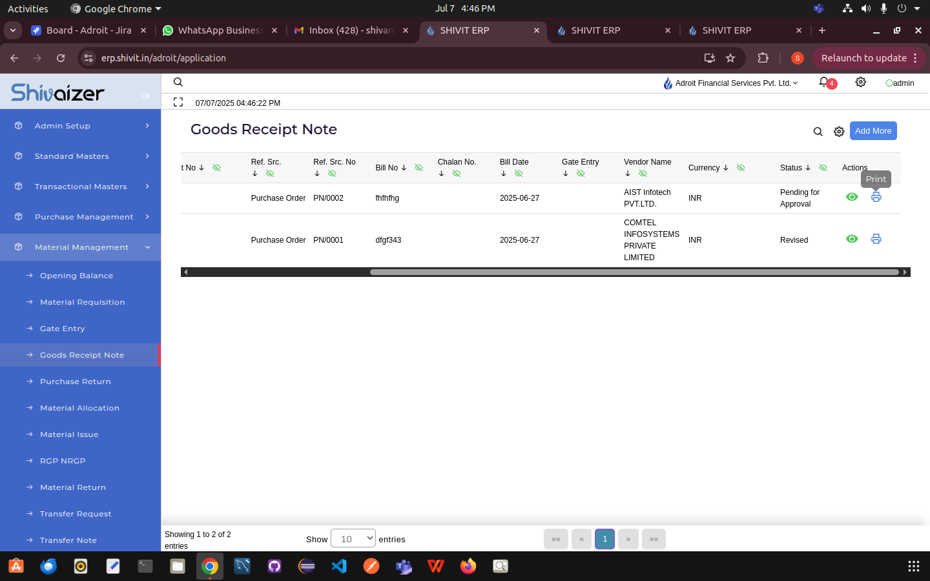Hide the Bill No column
930x581 pixels.
(x=418, y=168)
